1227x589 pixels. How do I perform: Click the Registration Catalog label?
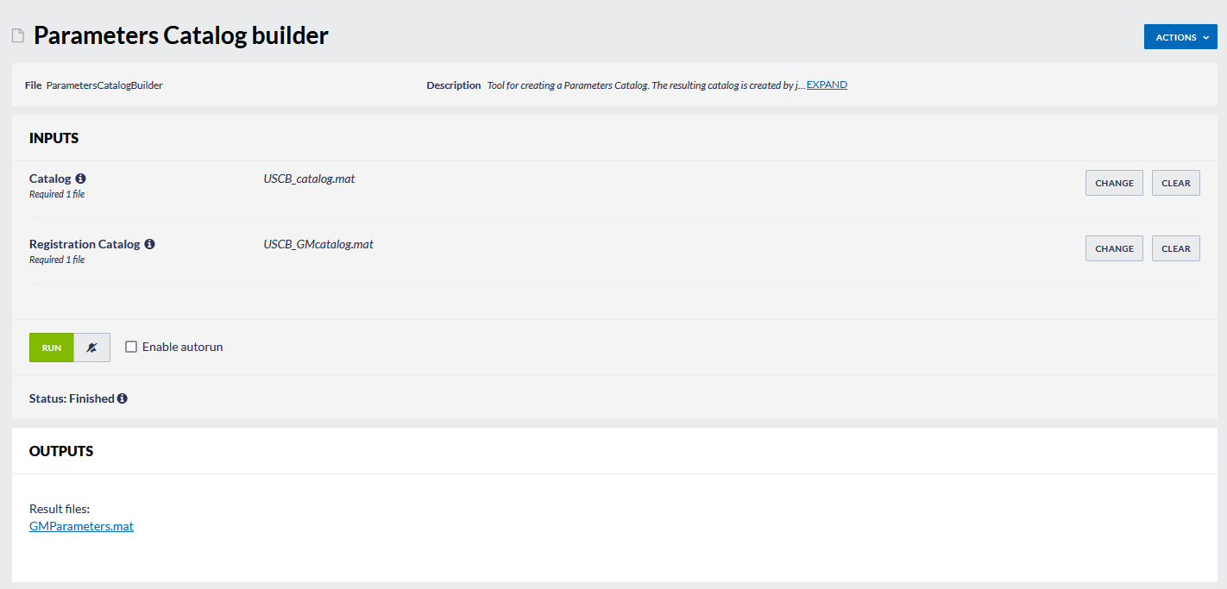(85, 244)
